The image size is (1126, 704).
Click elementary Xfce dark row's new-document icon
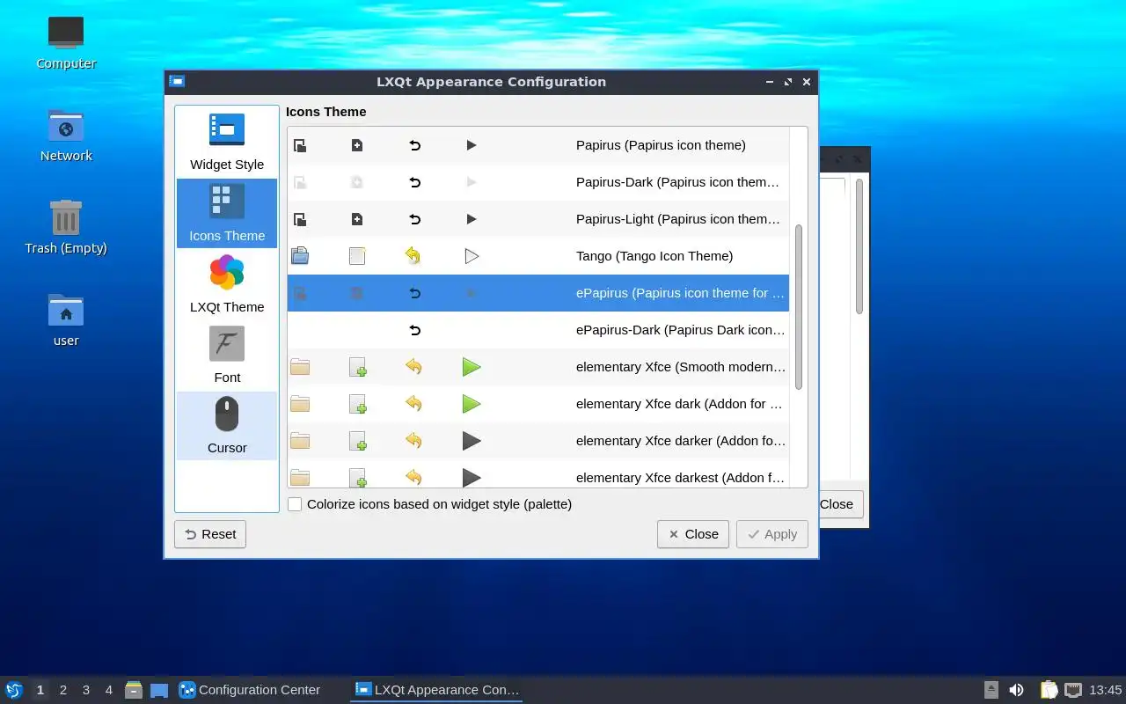(357, 404)
